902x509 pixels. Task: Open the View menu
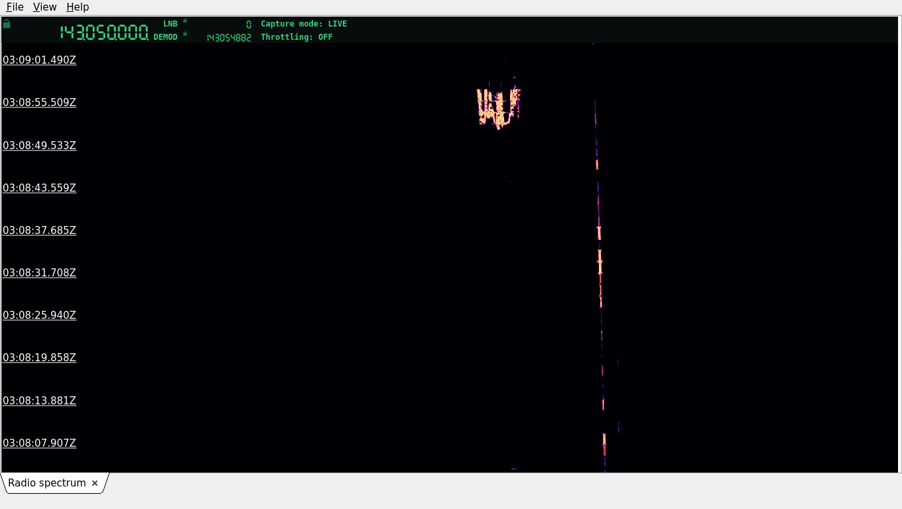(44, 7)
